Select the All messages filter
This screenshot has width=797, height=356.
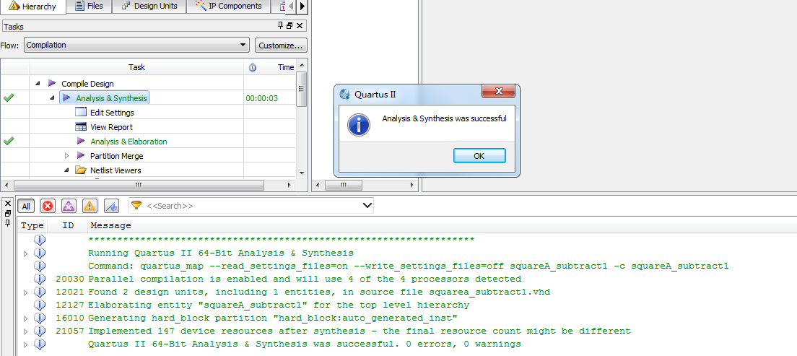pos(26,206)
